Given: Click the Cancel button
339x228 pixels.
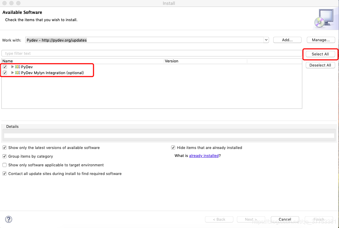Looking at the screenshot, I should point(285,219).
